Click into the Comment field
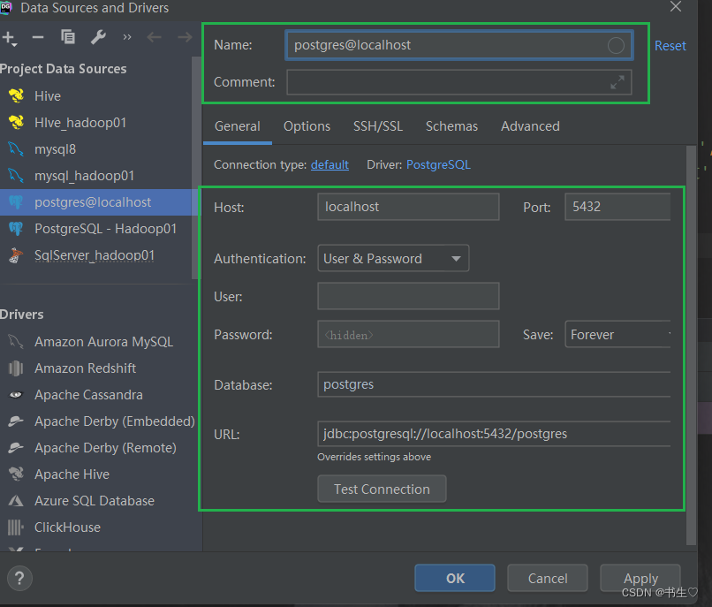Viewport: 712px width, 607px height. click(458, 82)
